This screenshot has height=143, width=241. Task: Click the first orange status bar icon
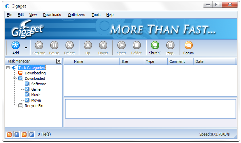click(9, 135)
